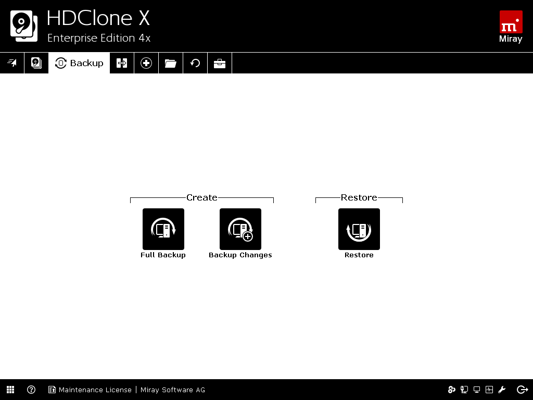Screen dimensions: 533x400
Task: Open the monitor display icon
Action: tap(477, 390)
